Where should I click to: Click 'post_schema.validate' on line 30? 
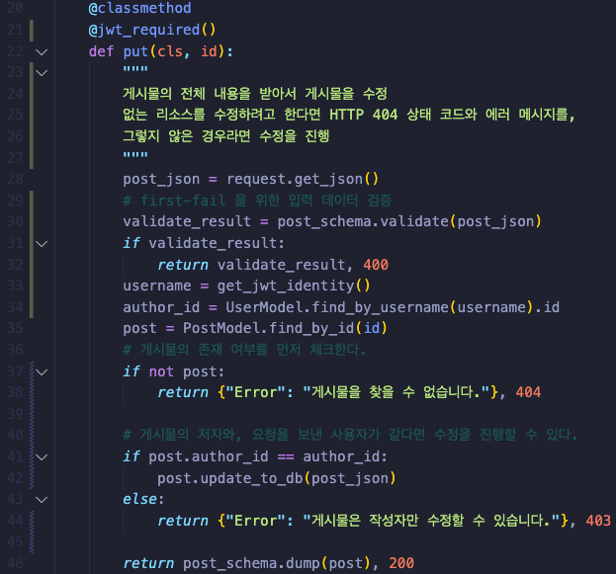click(363, 221)
